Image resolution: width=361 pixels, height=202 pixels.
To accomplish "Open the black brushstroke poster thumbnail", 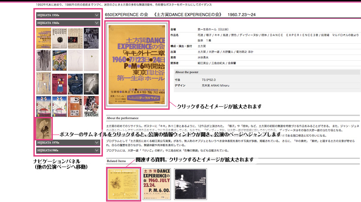I will pos(43,61).
